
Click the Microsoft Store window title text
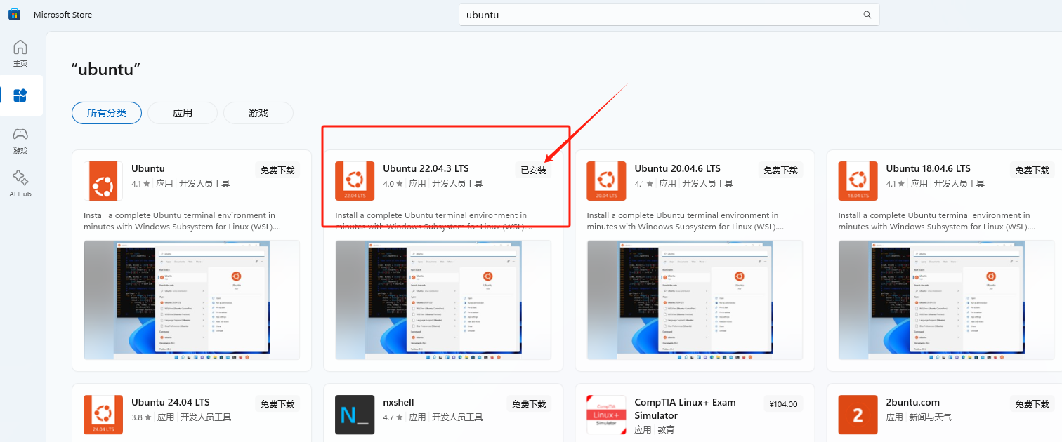point(63,15)
